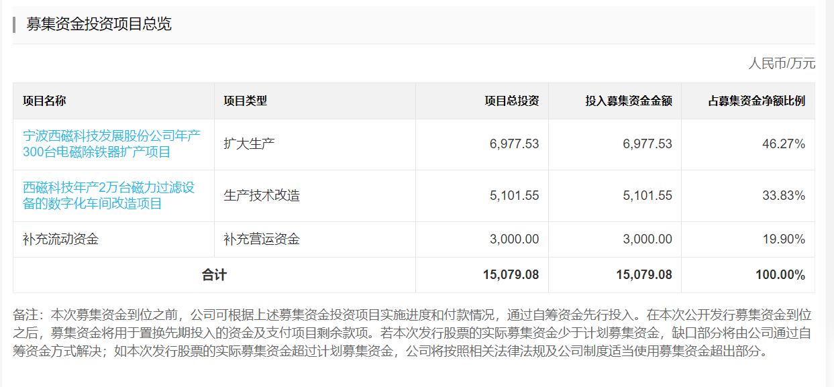Click the 人民币/万元 unit label
834x387 pixels.
pos(782,64)
